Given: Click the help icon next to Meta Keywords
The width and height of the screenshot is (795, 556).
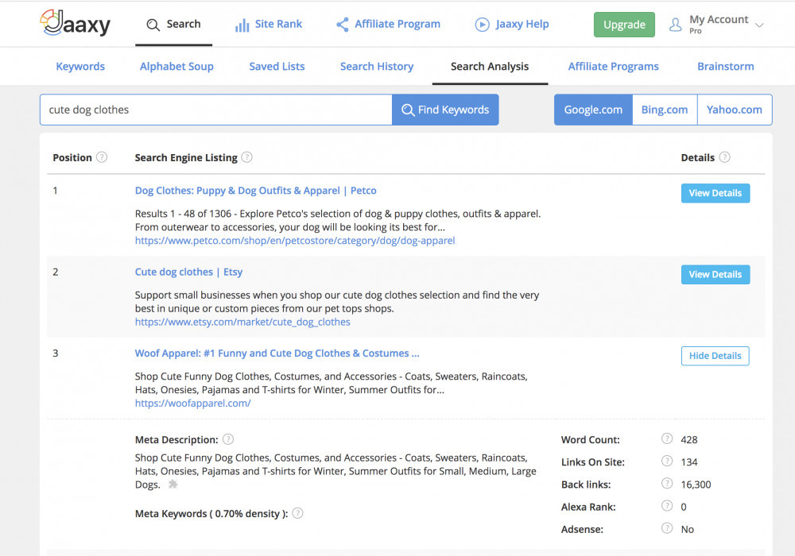Looking at the screenshot, I should (x=297, y=513).
